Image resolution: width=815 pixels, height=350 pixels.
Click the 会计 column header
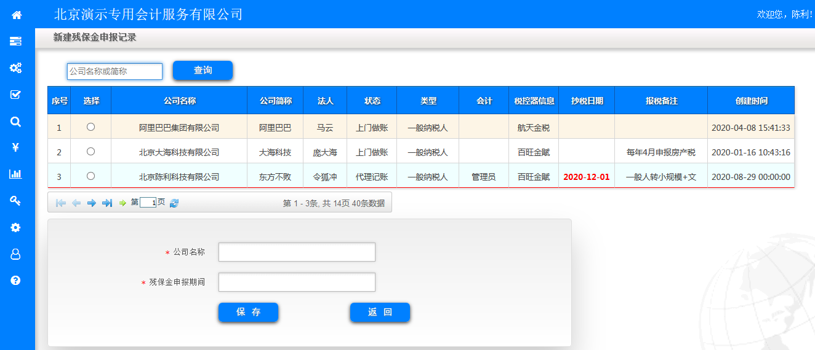point(484,101)
